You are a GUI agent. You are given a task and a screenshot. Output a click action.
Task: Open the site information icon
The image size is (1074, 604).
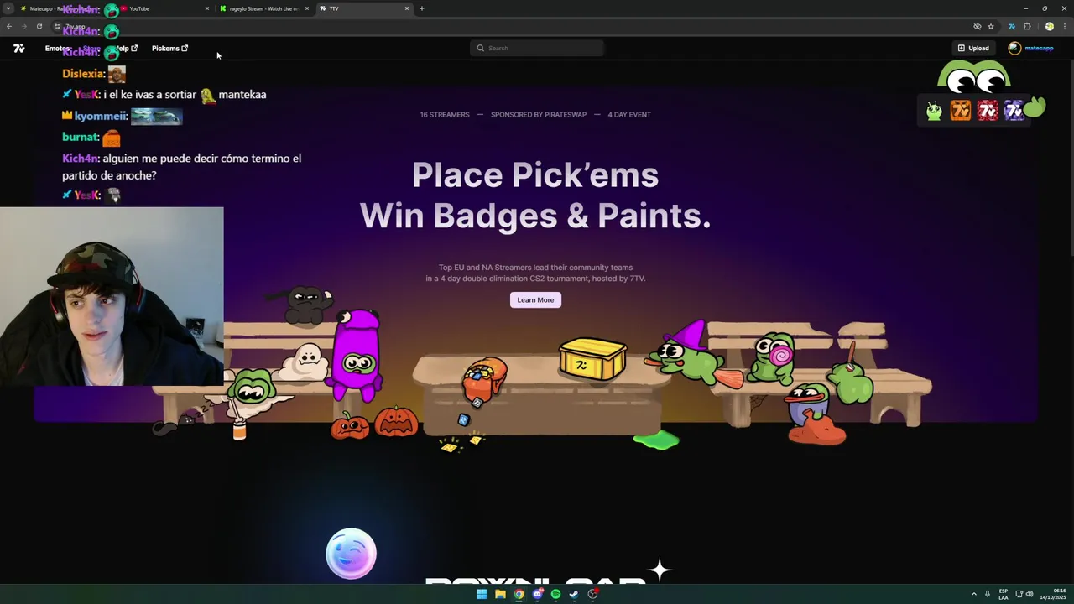tap(57, 26)
